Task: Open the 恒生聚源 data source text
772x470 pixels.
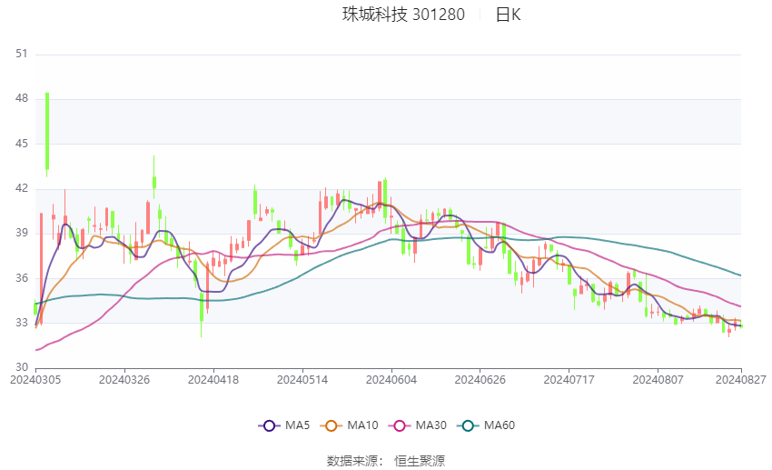Action: tap(420, 461)
